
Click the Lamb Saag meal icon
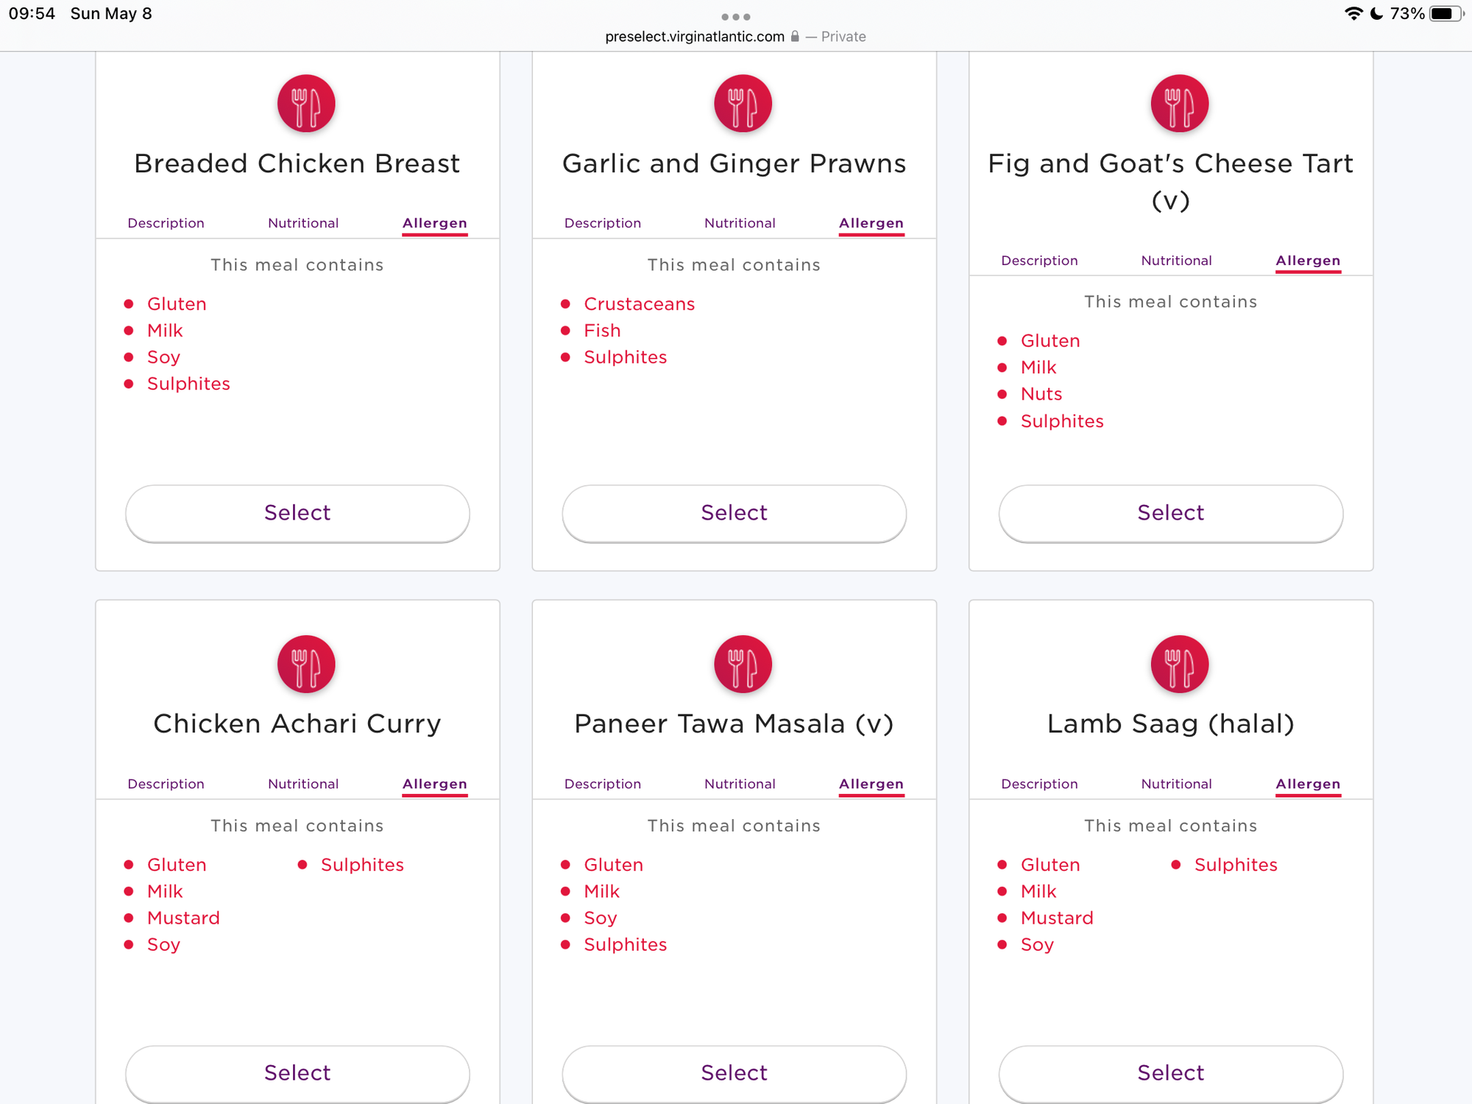point(1179,664)
